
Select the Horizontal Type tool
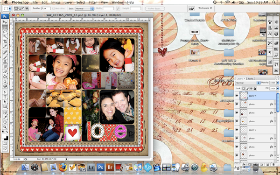[5, 97]
